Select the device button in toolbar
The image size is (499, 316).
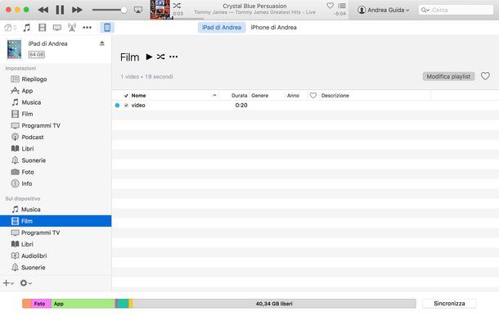pos(107,27)
